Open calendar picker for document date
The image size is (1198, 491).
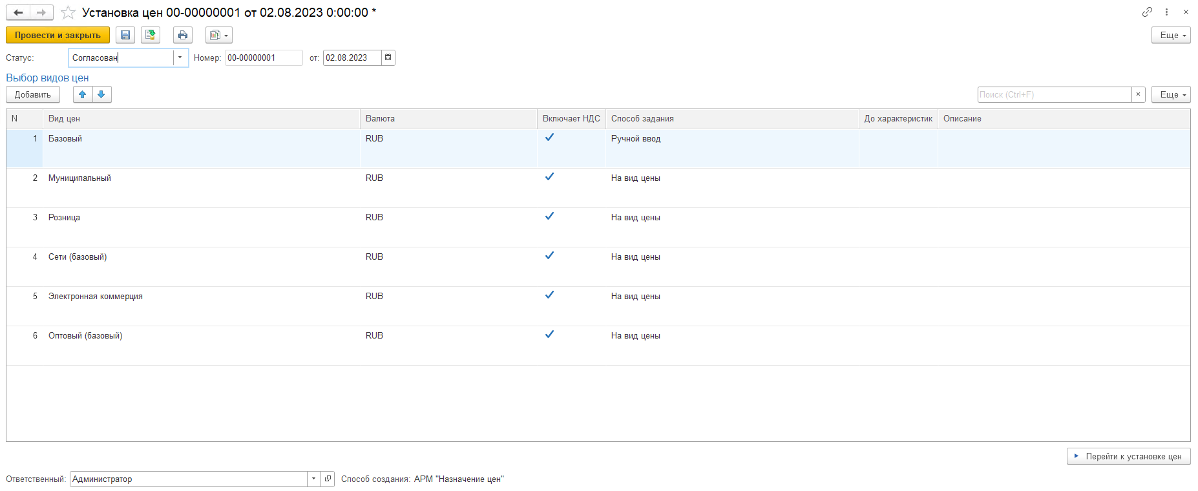[388, 57]
